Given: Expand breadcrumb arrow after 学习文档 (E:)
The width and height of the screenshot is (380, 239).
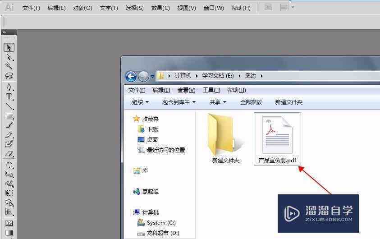Looking at the screenshot, I should click(x=239, y=76).
